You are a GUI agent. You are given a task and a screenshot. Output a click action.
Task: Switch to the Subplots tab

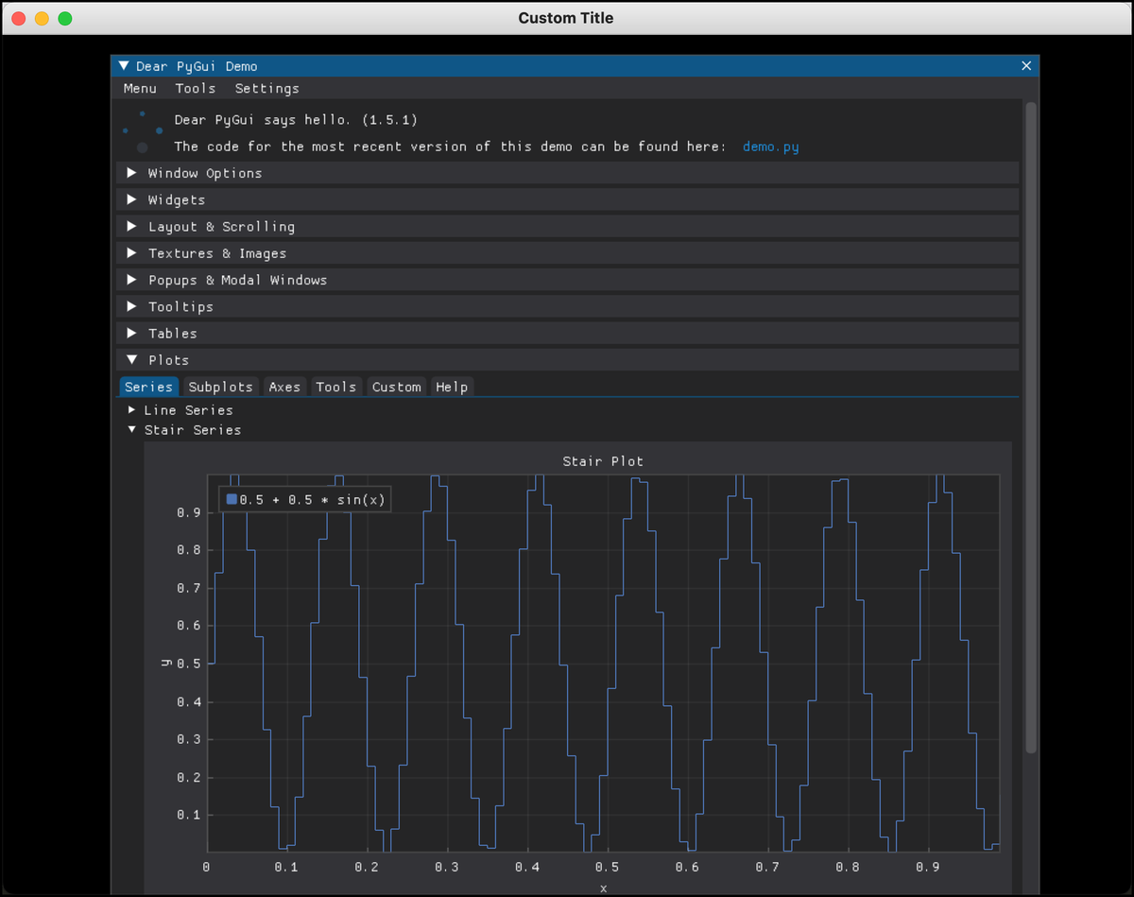click(x=220, y=387)
